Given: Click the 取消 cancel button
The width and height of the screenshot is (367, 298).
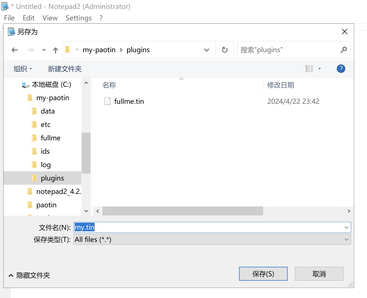Looking at the screenshot, I should pyautogui.click(x=319, y=274).
